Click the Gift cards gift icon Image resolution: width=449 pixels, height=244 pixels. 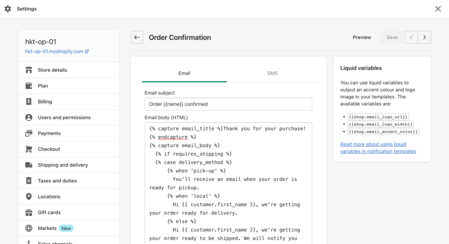(x=29, y=212)
